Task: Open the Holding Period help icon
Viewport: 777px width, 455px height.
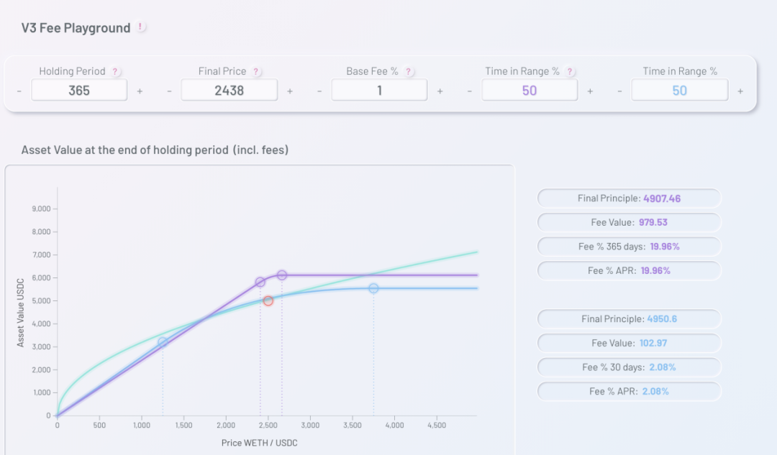Action: (x=115, y=72)
